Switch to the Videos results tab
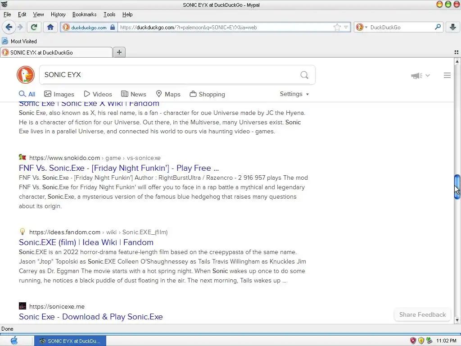Viewport: 461px width, 346px height. click(98, 94)
